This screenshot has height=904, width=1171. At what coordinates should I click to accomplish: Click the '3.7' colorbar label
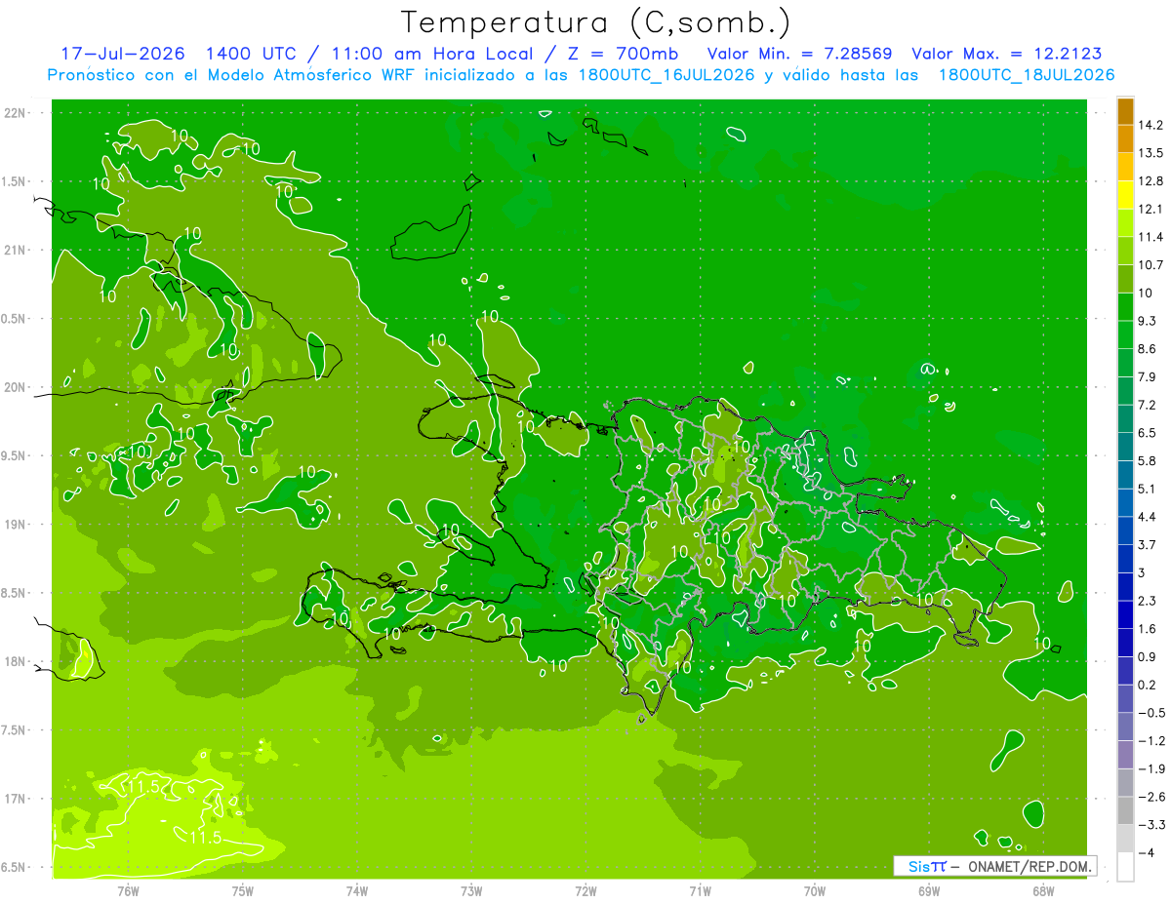(x=1149, y=545)
